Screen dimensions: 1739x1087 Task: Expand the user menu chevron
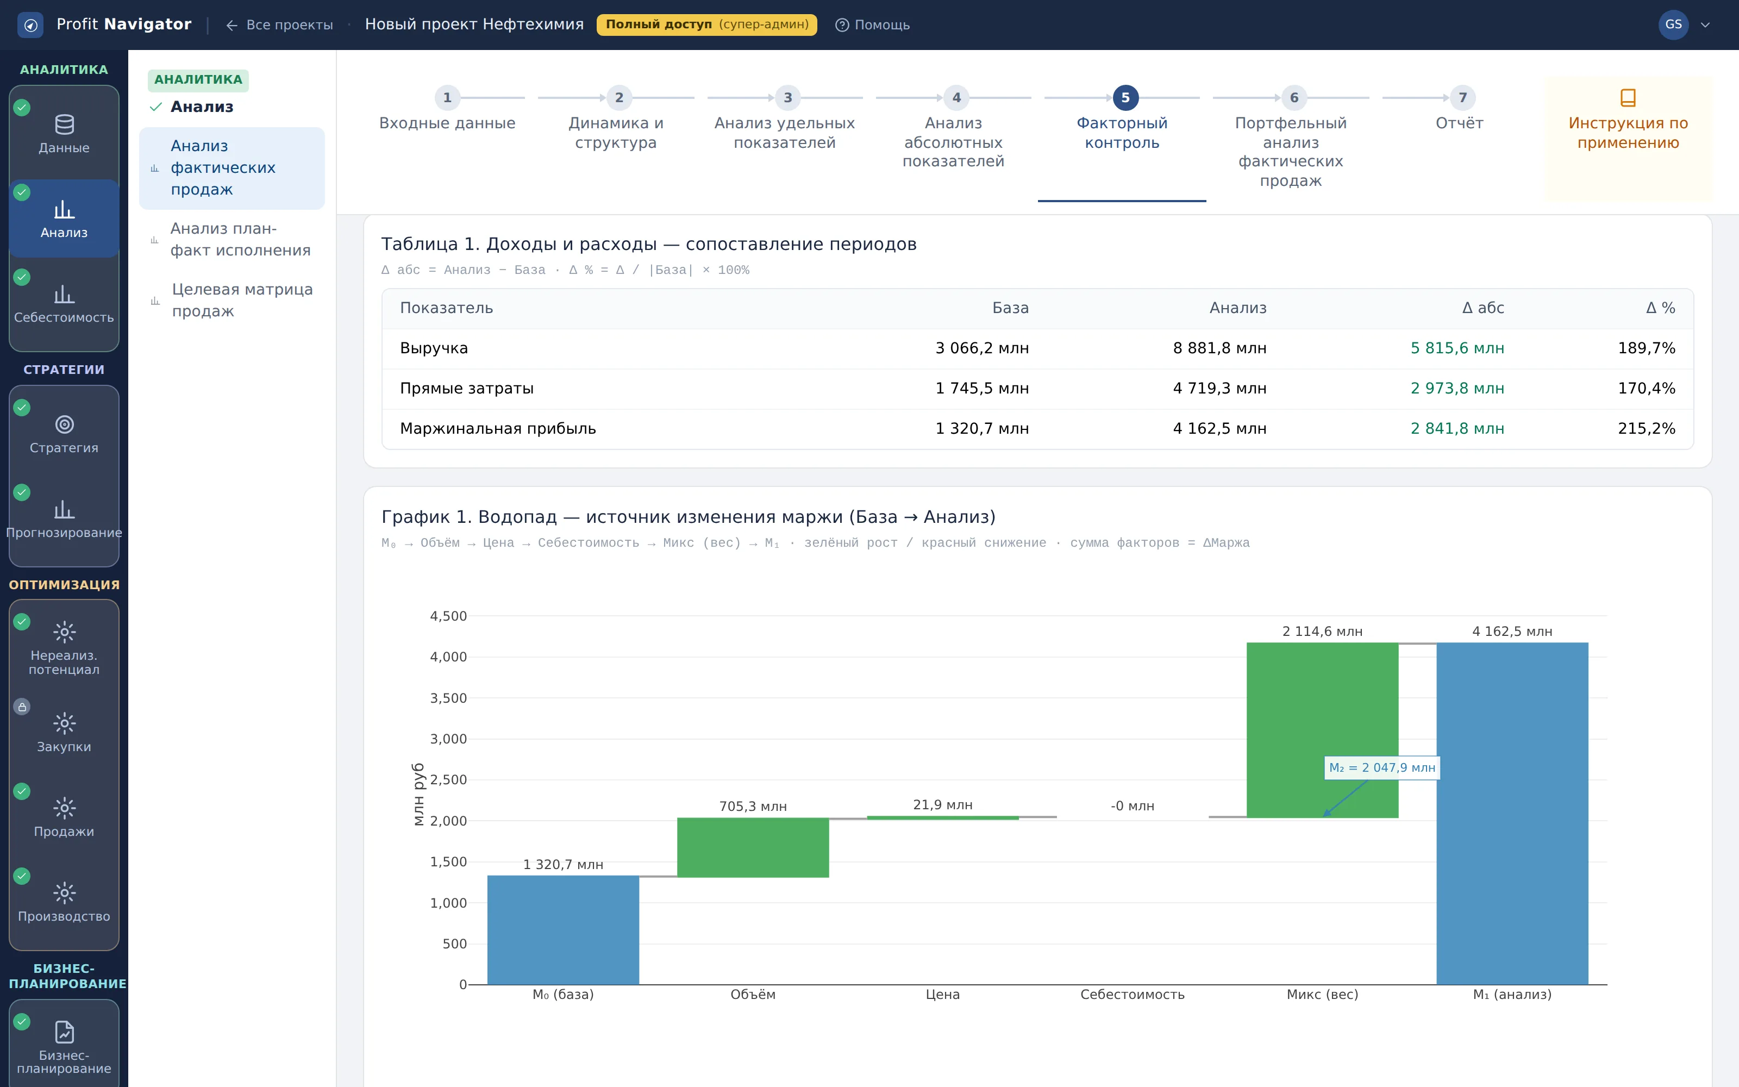point(1705,25)
